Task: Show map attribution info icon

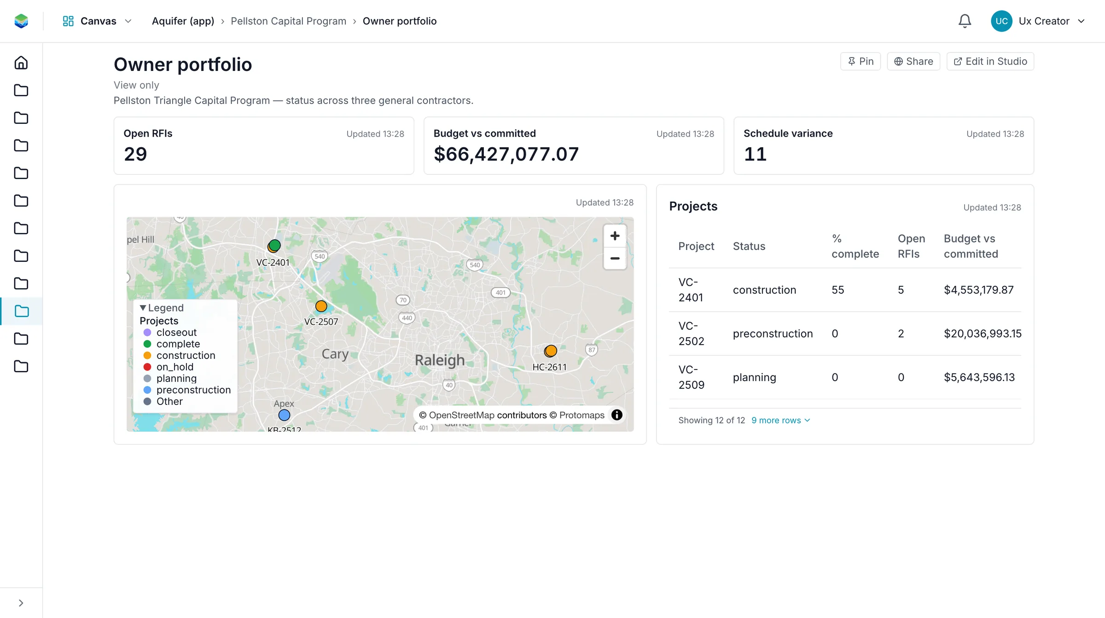Action: coord(616,415)
